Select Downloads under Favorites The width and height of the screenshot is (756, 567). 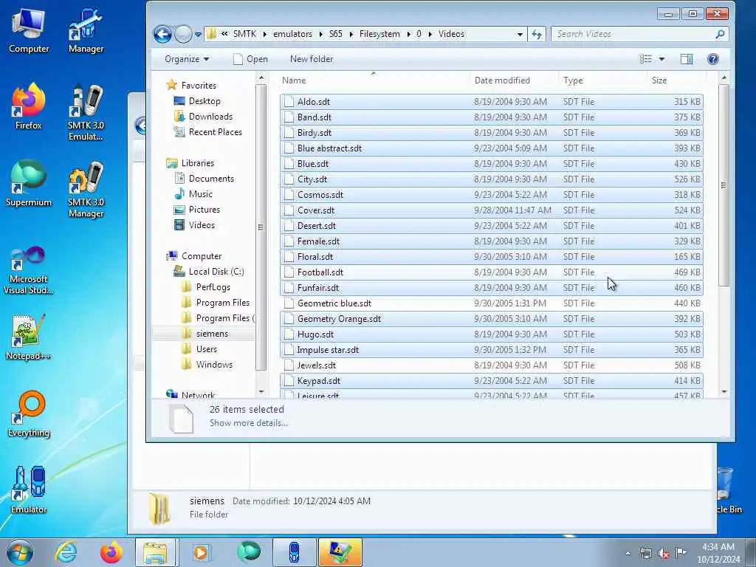pyautogui.click(x=210, y=116)
